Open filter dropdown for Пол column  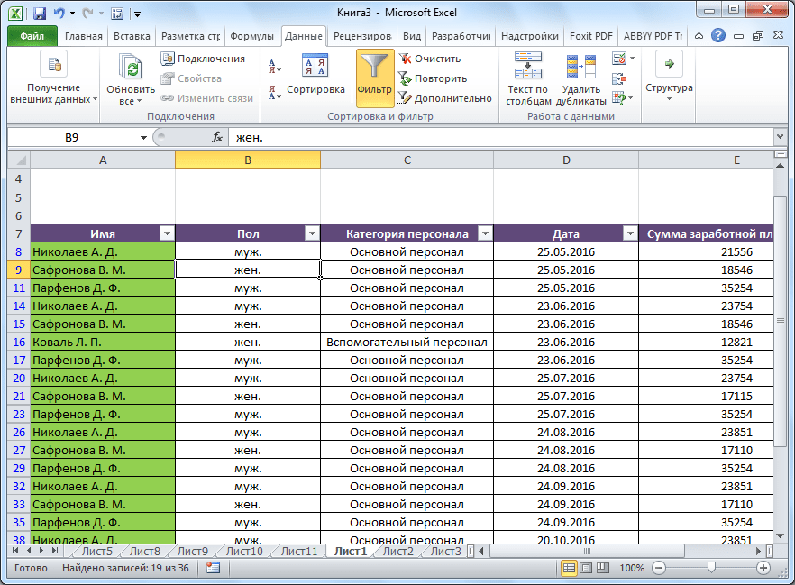pos(311,233)
